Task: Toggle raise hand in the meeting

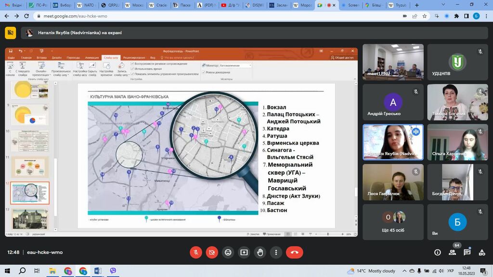Action: click(260, 252)
